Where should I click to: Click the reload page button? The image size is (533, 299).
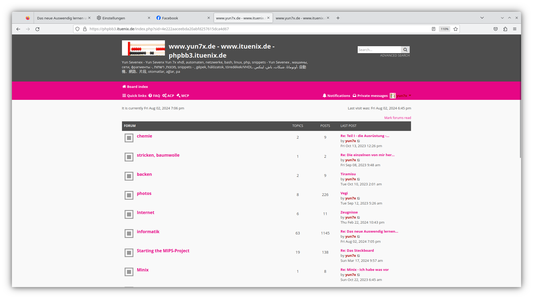click(37, 29)
